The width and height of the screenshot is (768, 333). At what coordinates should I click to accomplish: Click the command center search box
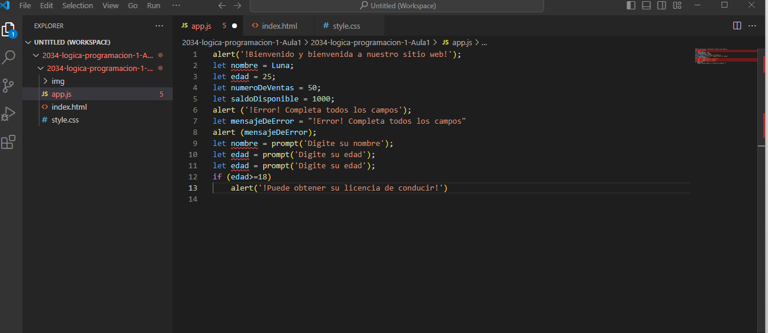(397, 6)
